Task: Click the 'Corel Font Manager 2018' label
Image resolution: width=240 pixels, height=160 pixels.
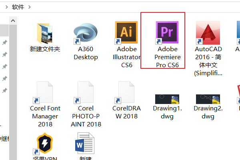Action: 45,116
